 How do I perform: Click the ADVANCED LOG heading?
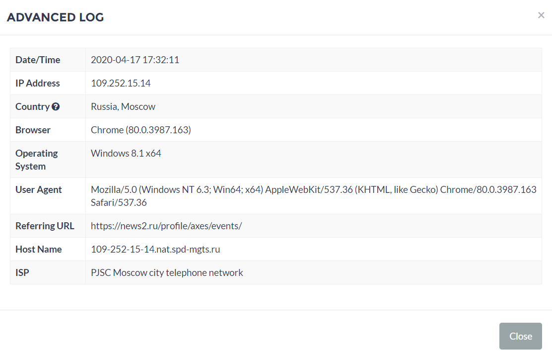coord(55,17)
